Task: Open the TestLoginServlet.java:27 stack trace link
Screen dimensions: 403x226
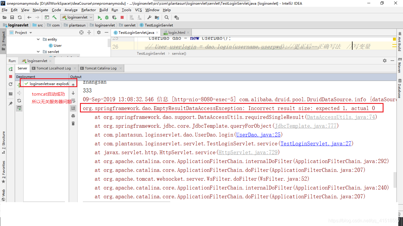Action: click(x=316, y=144)
